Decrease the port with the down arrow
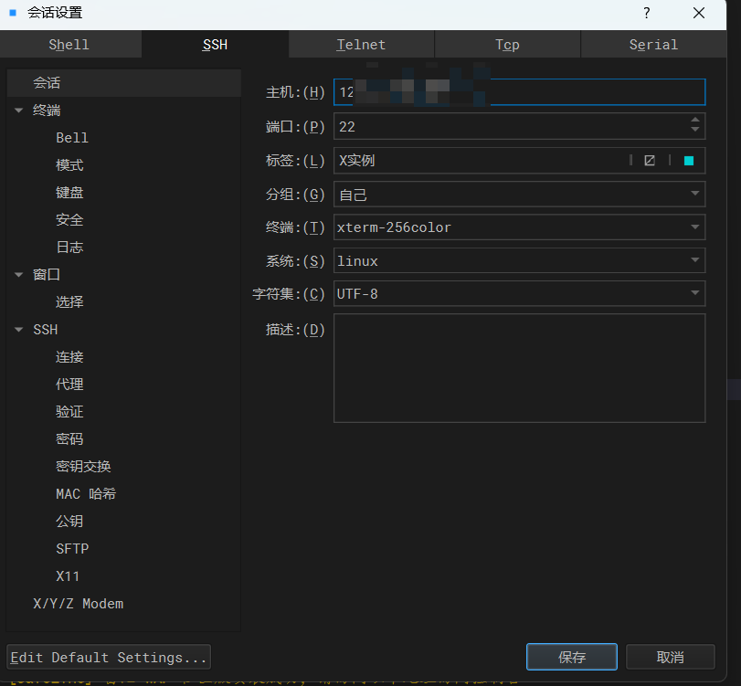The image size is (741, 686). point(694,130)
